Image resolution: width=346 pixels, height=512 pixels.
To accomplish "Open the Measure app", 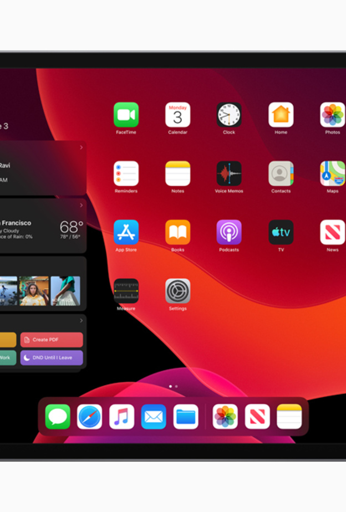I will [126, 291].
